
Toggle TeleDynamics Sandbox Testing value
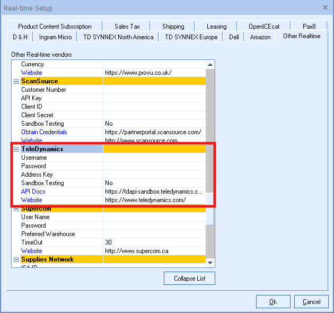tap(154, 183)
